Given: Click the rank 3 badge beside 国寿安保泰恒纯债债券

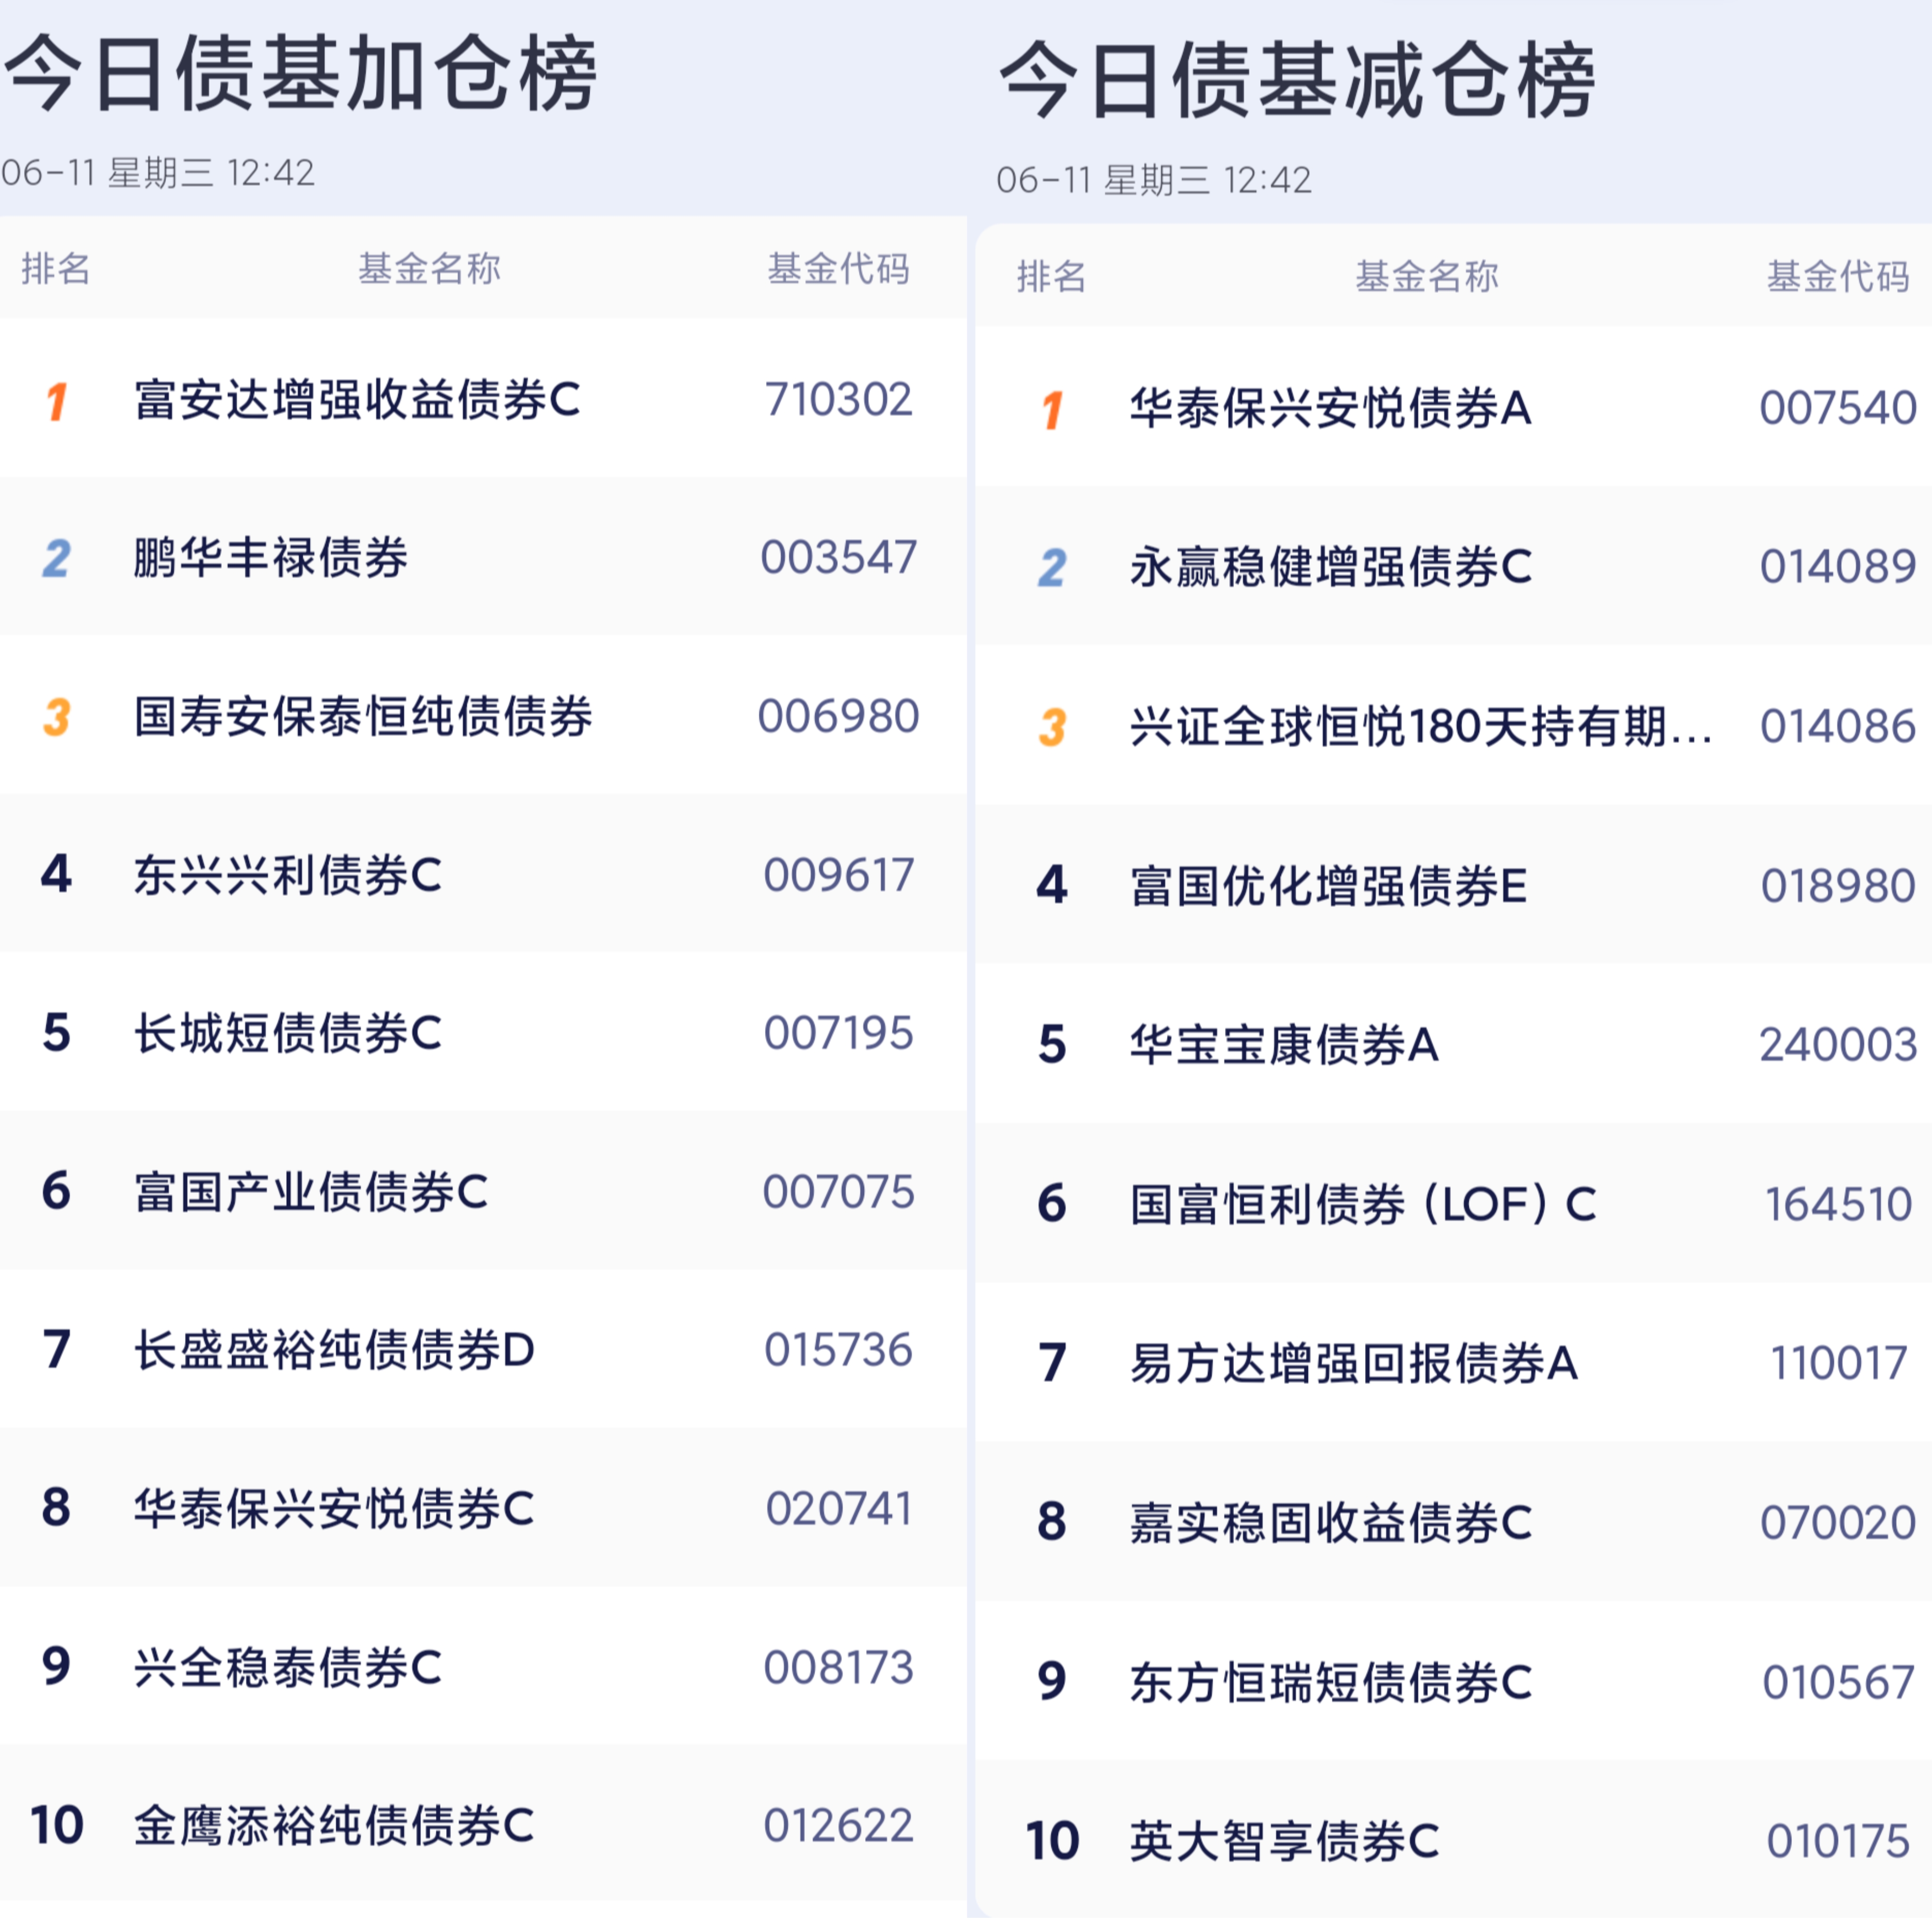Looking at the screenshot, I should click(x=57, y=717).
